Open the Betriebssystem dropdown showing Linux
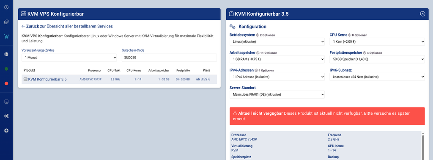433x160 pixels. 277,42
